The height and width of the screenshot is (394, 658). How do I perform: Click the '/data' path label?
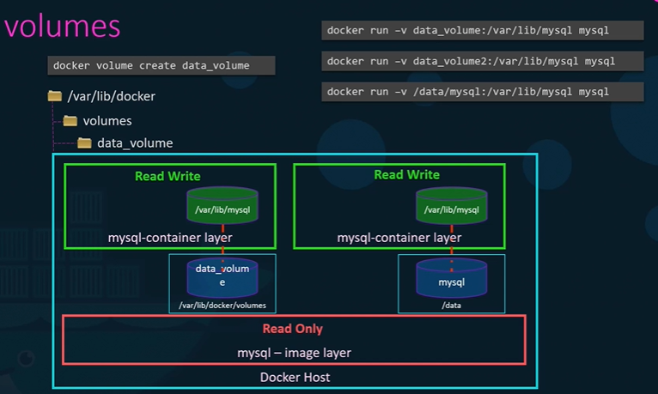pos(452,305)
